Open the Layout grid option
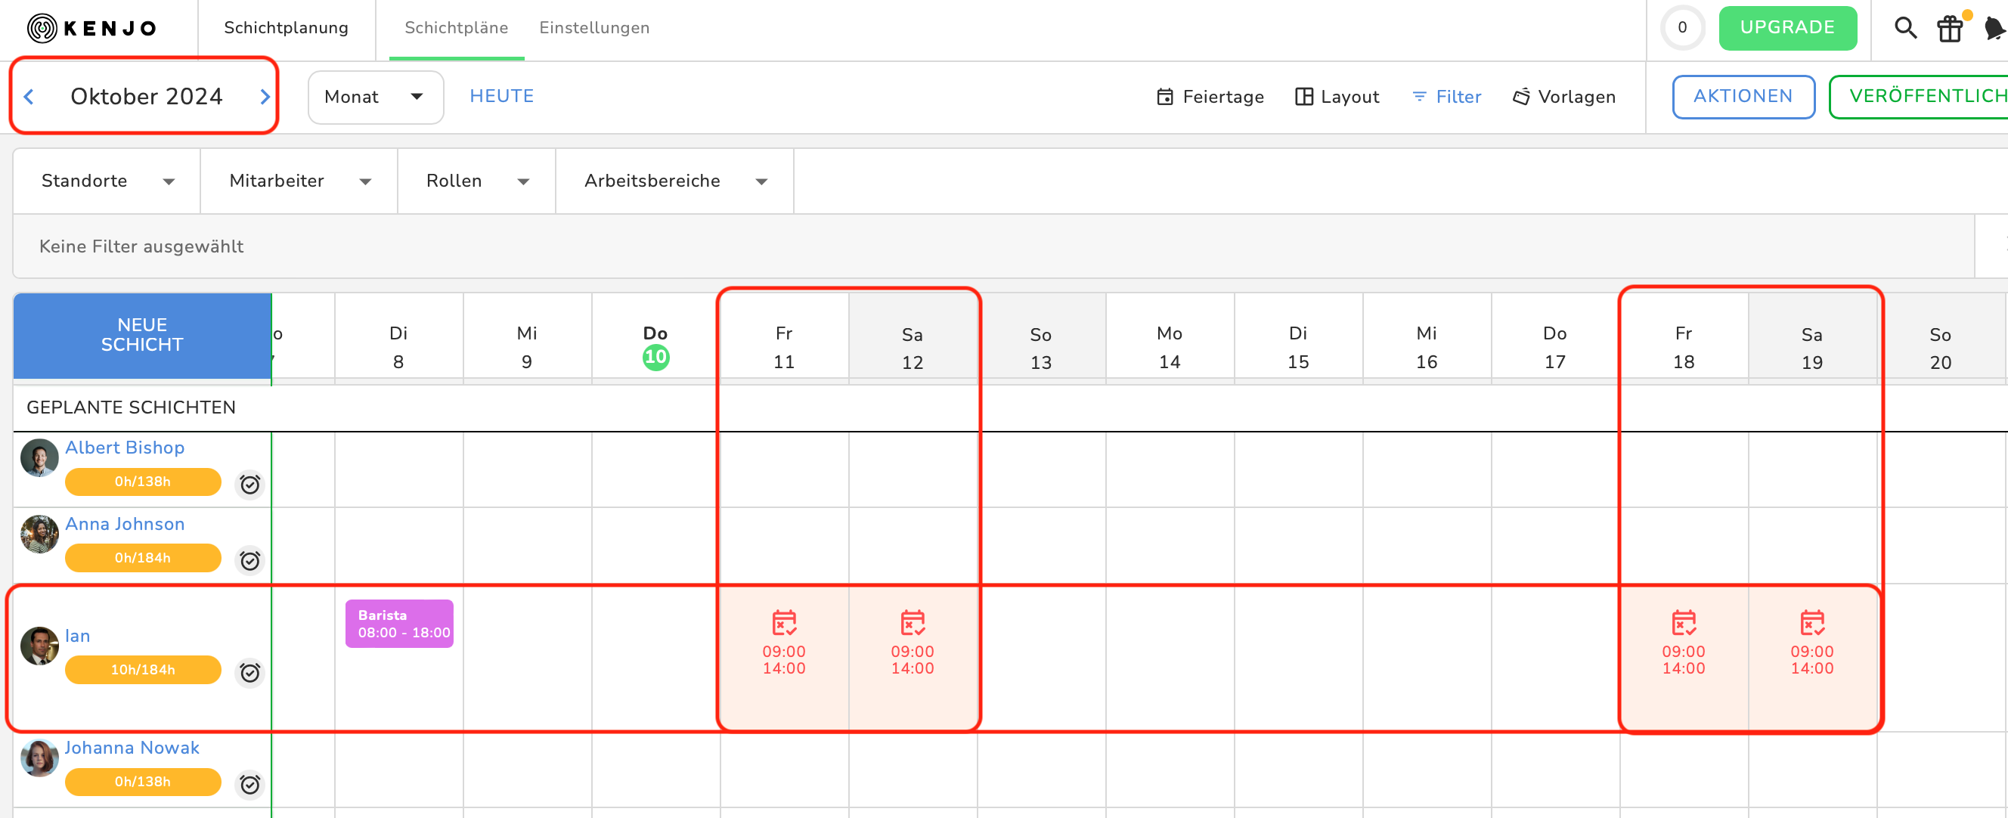 click(x=1337, y=97)
